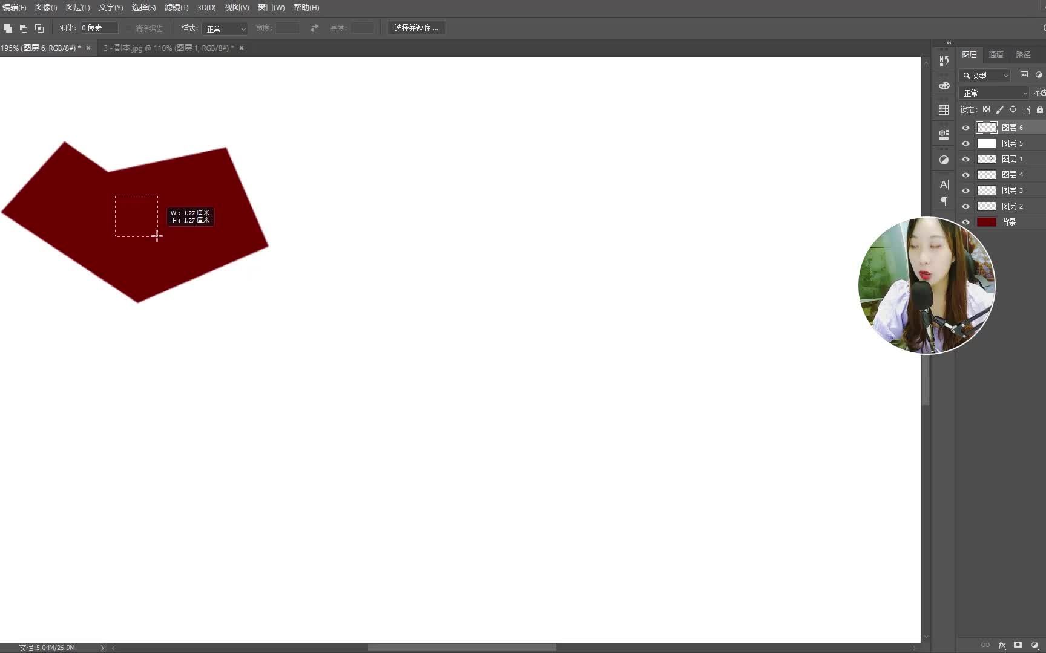The image size is (1046, 653).
Task: Lock image pixels brush icon
Action: tap(999, 109)
